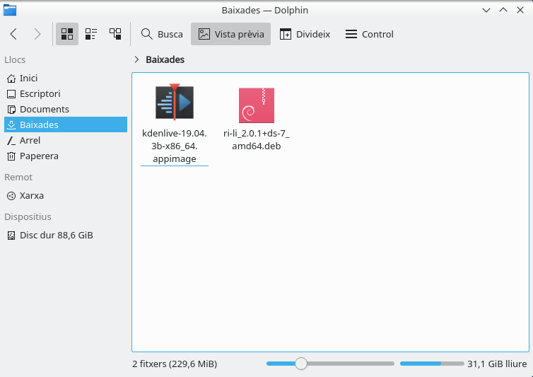Select Documents in the sidebar
The image size is (533, 377).
coord(44,110)
